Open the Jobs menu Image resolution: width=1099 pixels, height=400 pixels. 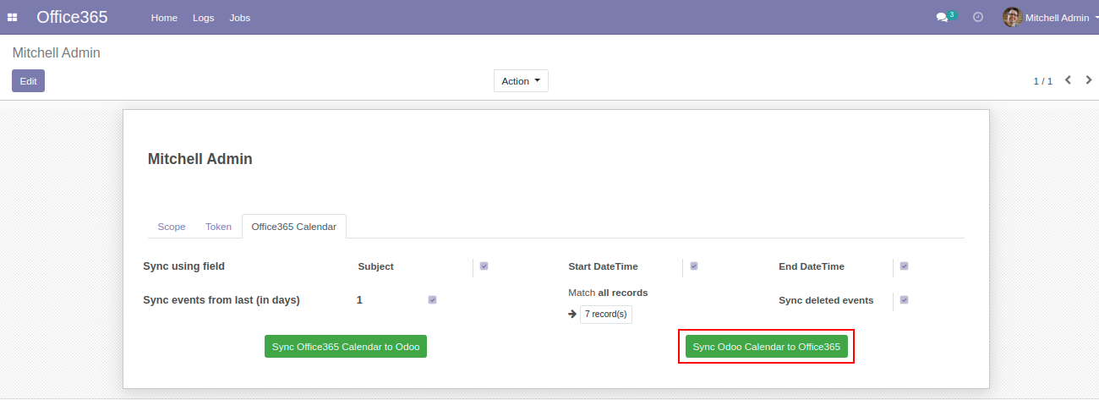[240, 18]
